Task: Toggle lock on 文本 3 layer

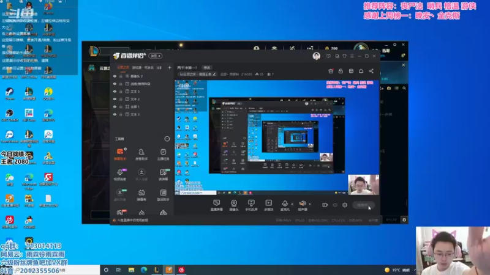Action: click(121, 114)
